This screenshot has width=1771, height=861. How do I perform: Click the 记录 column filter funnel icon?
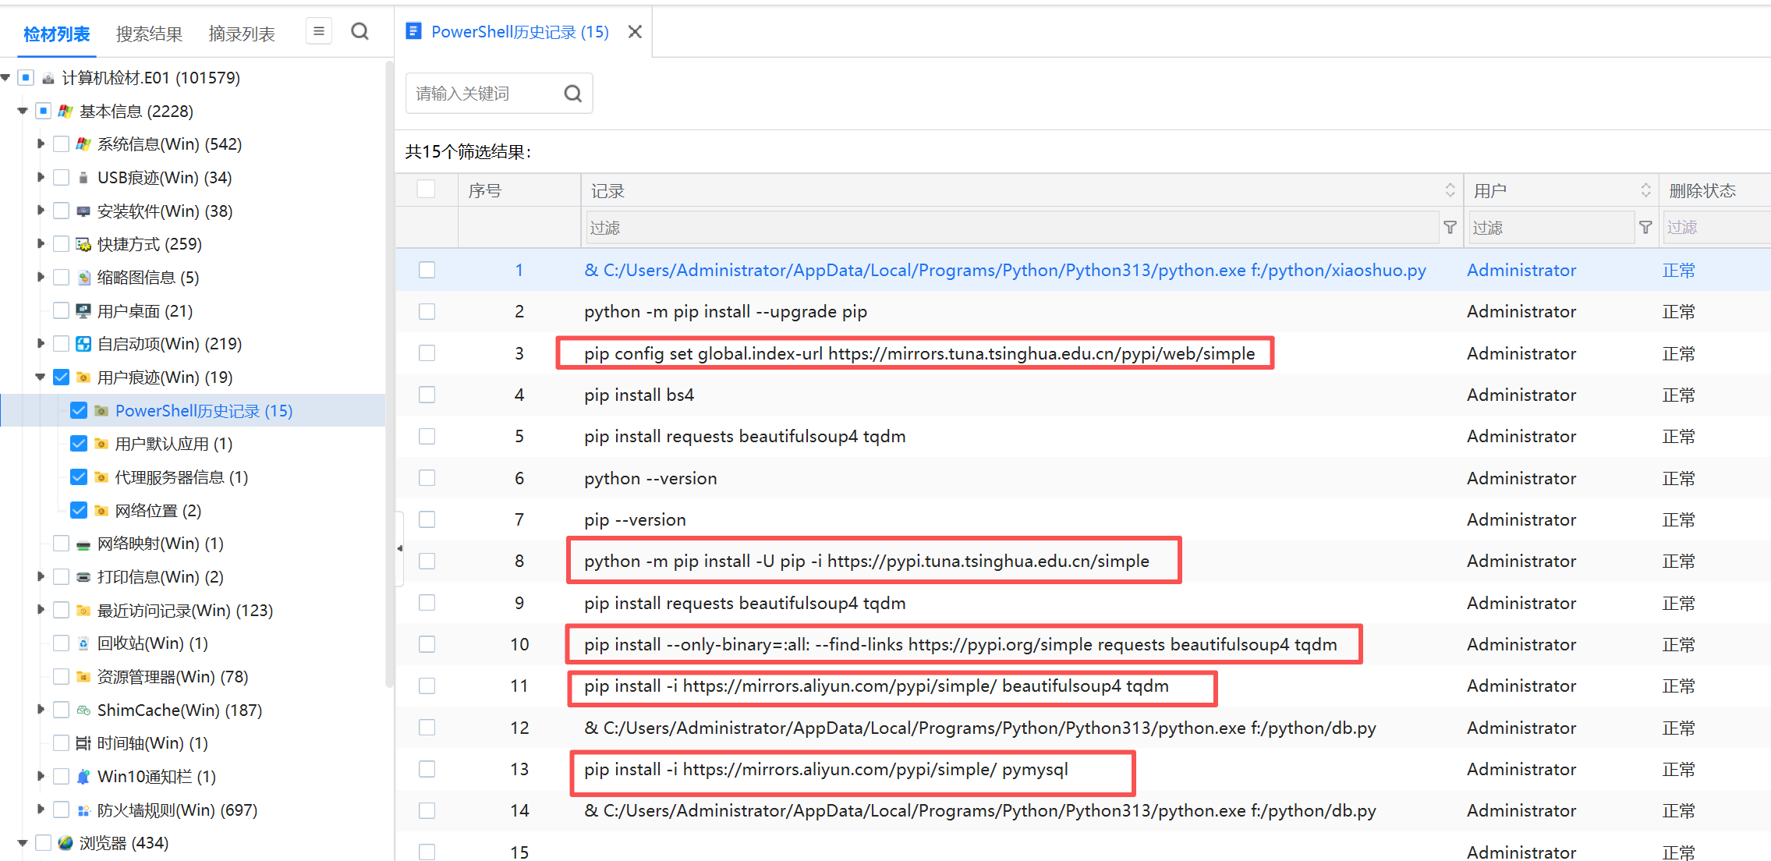(x=1450, y=228)
